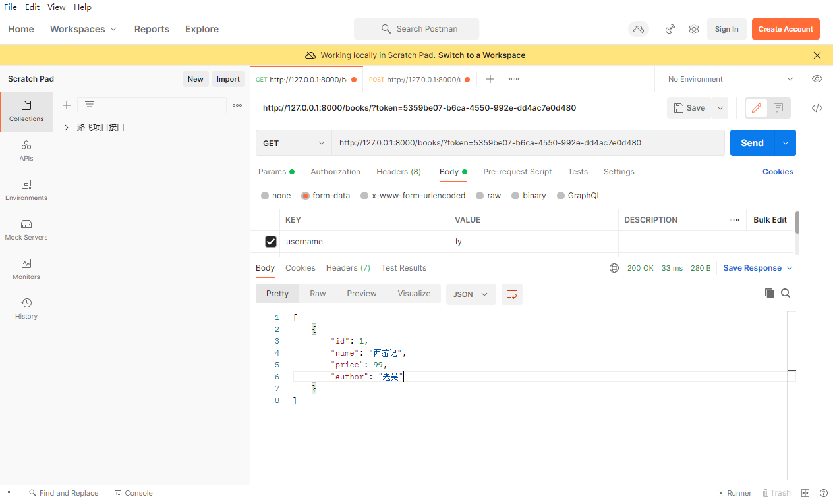Switch to the Authorization tab
Image resolution: width=833 pixels, height=501 pixels.
pos(335,172)
